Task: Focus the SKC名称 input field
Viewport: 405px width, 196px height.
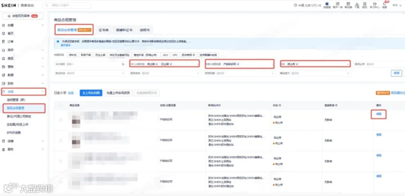Action: (x=90, y=64)
